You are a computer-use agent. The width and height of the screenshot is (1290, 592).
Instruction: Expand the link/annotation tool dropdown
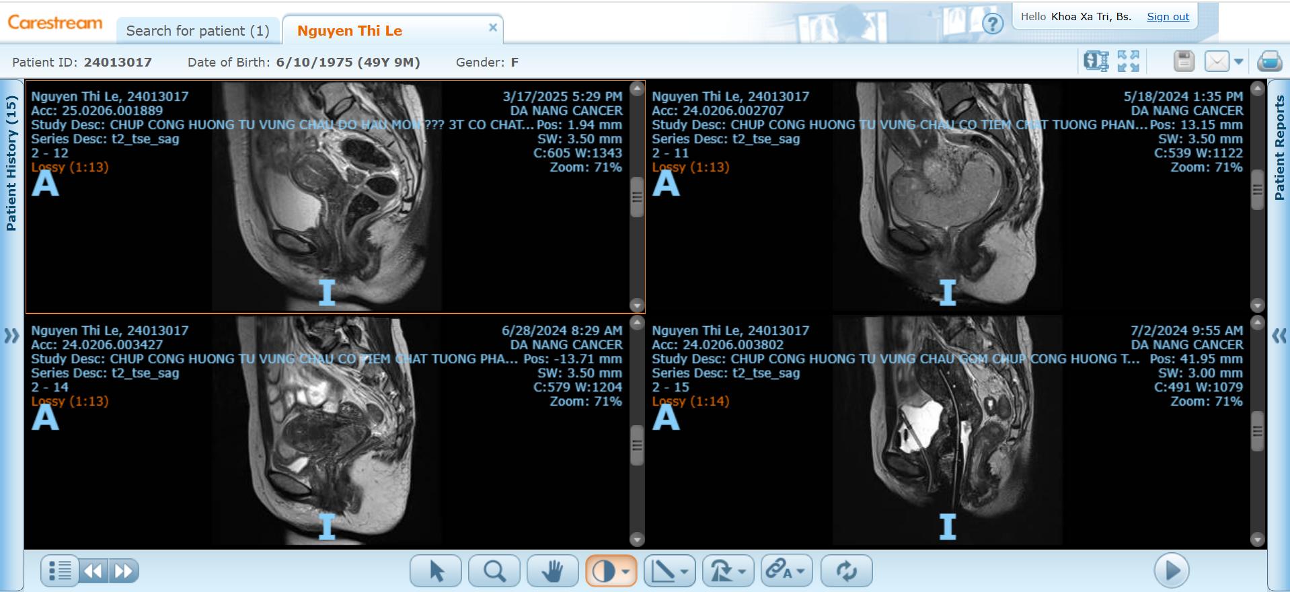(801, 571)
